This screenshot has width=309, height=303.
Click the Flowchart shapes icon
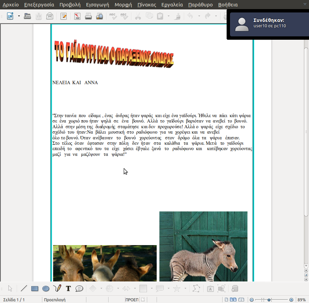click(x=143, y=289)
